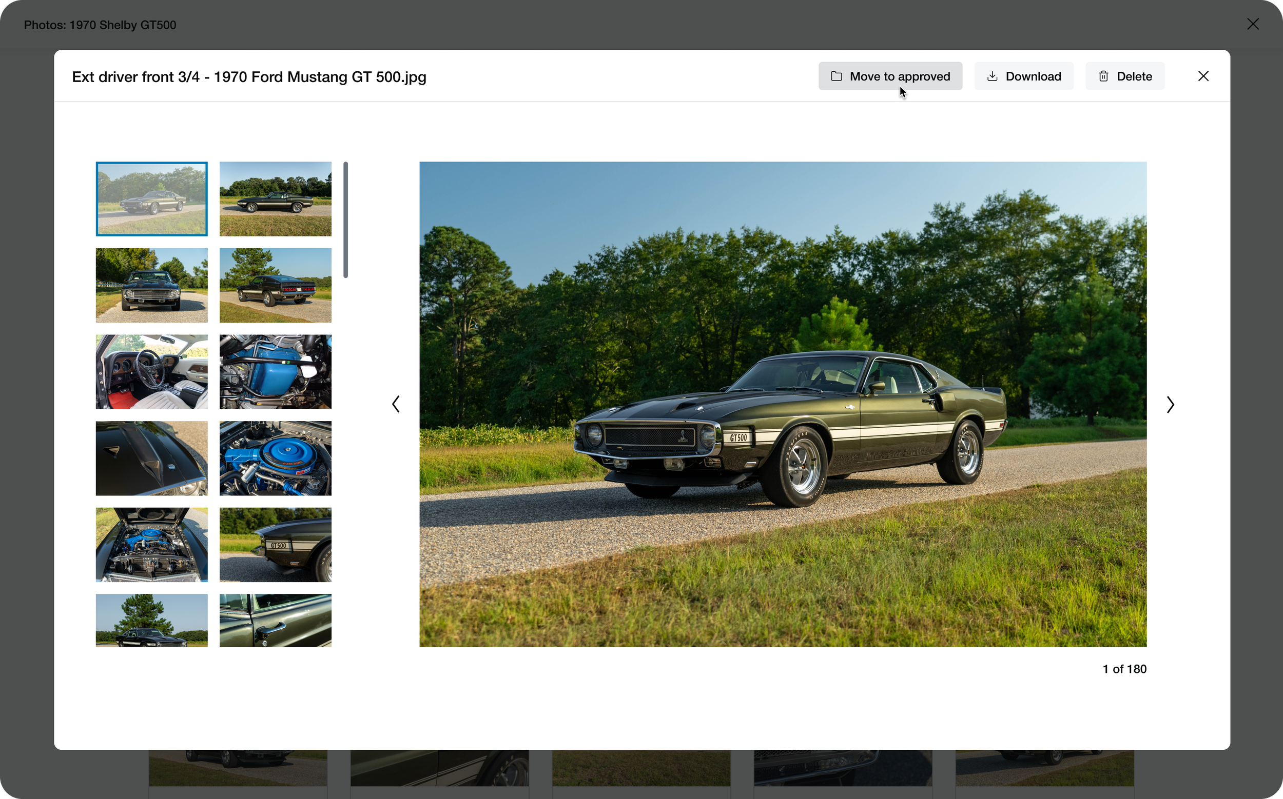Image resolution: width=1283 pixels, height=799 pixels.
Task: Open the rear tail lights thumbnail
Action: pyautogui.click(x=275, y=285)
